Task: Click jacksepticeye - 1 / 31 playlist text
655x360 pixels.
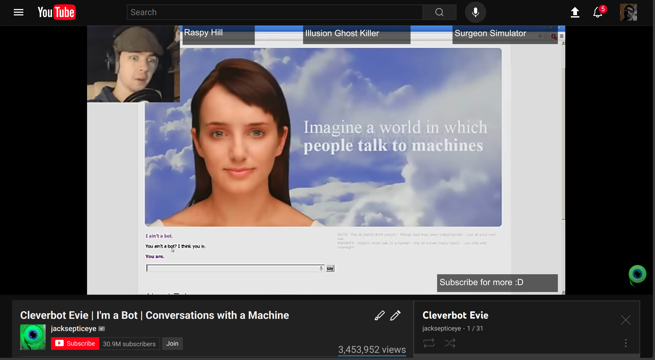Action: 453,328
